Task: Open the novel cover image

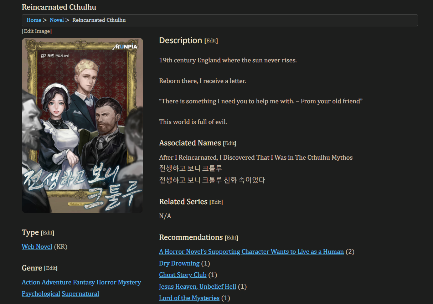Action: coord(82,125)
